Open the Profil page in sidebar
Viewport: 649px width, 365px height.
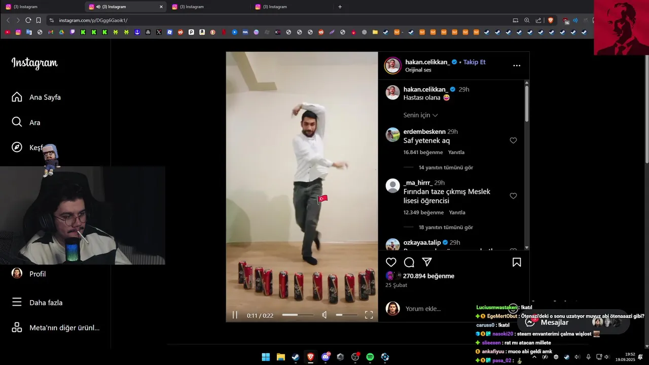(x=29, y=274)
